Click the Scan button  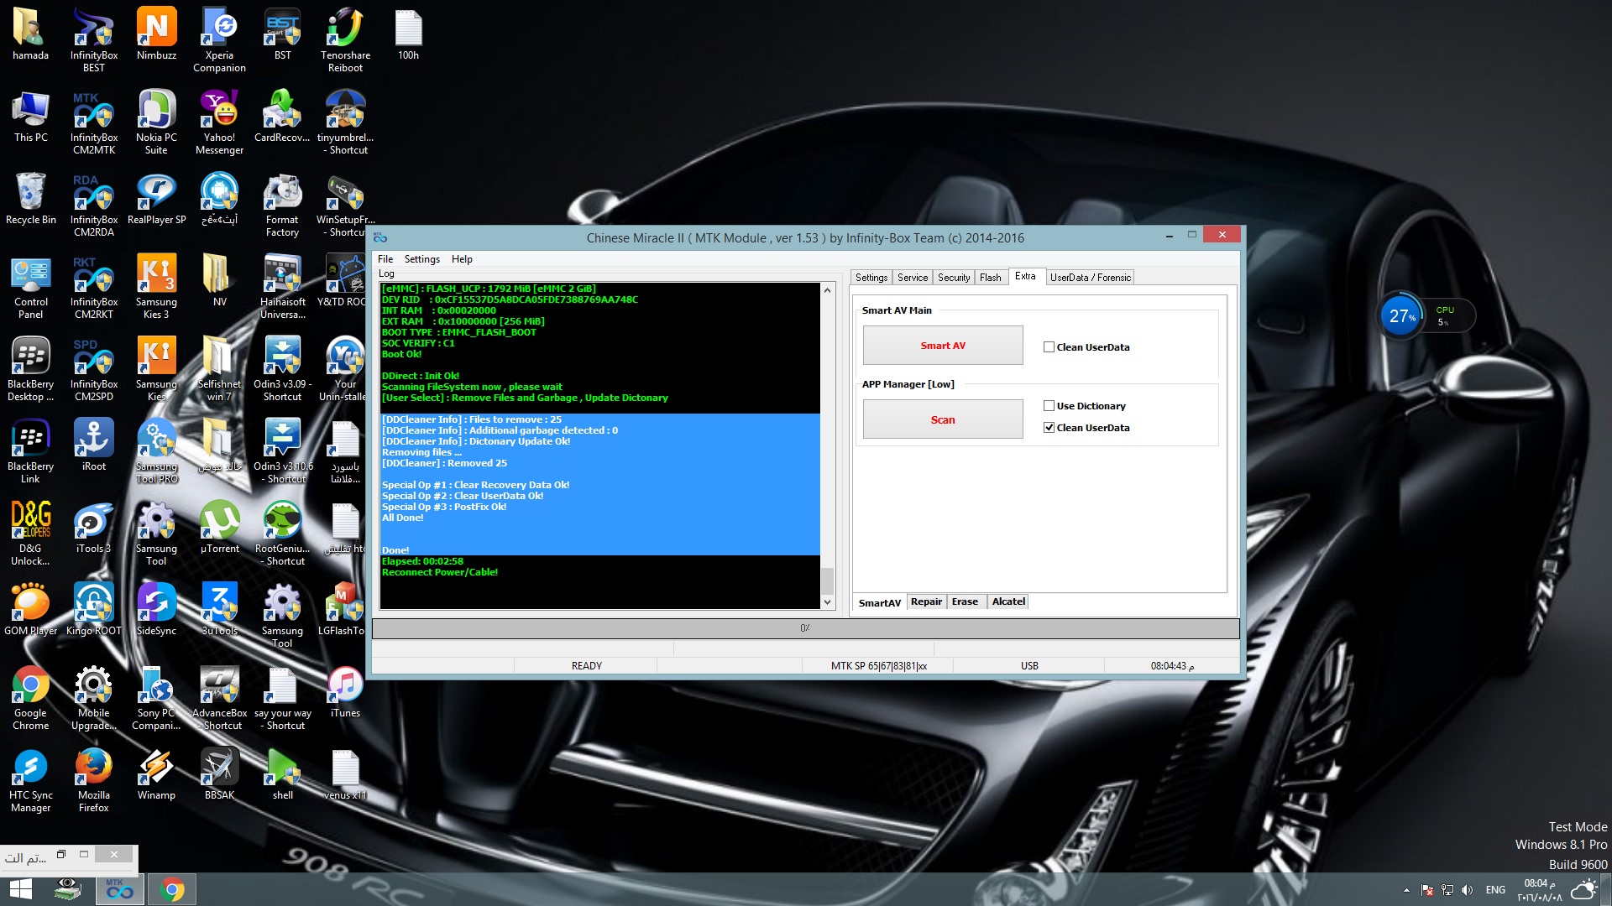(943, 419)
